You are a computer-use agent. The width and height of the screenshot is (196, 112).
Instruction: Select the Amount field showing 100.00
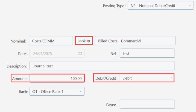point(57,78)
